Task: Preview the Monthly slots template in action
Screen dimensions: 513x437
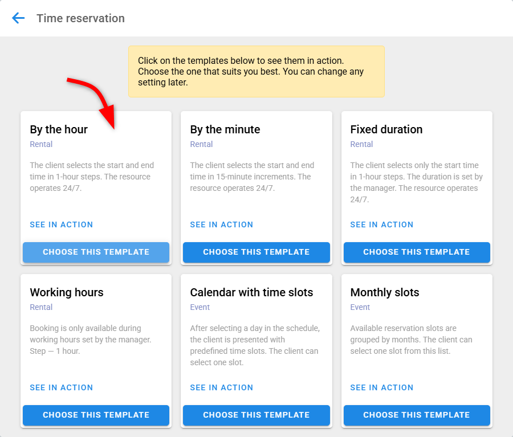Action: (381, 387)
